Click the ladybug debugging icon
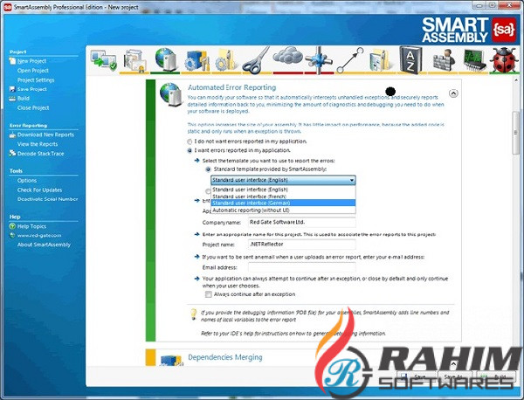Screen dimensions: 524x400 [504, 59]
